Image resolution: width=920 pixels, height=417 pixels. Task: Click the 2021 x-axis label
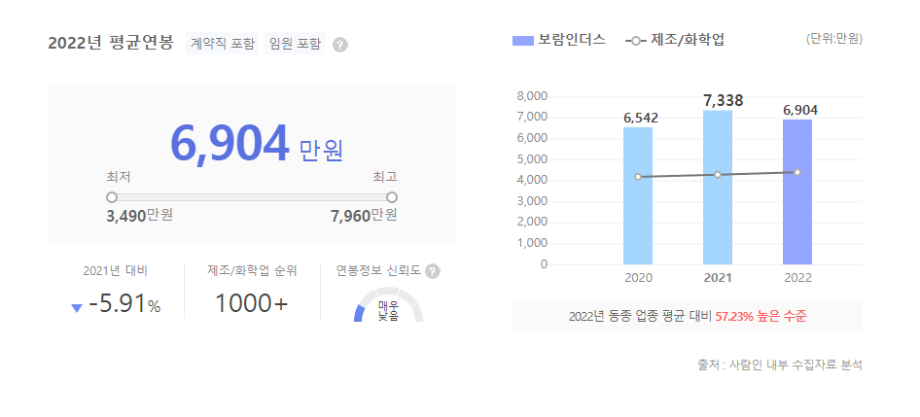(x=718, y=278)
